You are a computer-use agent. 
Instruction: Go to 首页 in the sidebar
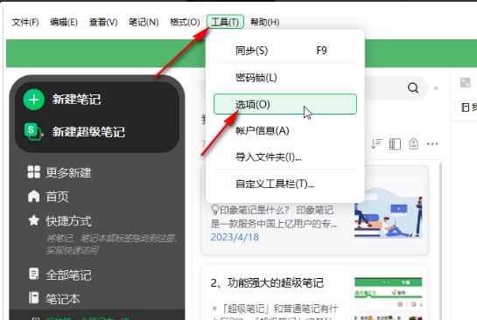click(57, 197)
